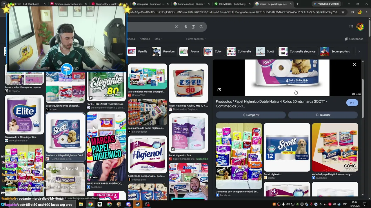Screen dimensions: 371x208
Task: Click the preview panel vertical scrollbar
Action: (x=363, y=98)
